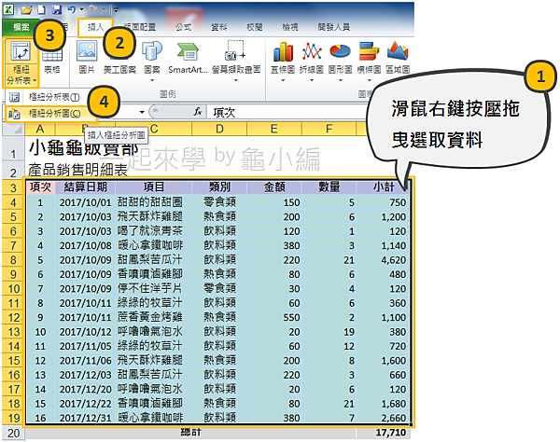Switch to the Formulas (公式) tab
The height and width of the screenshot is (442, 560).
pyautogui.click(x=183, y=27)
